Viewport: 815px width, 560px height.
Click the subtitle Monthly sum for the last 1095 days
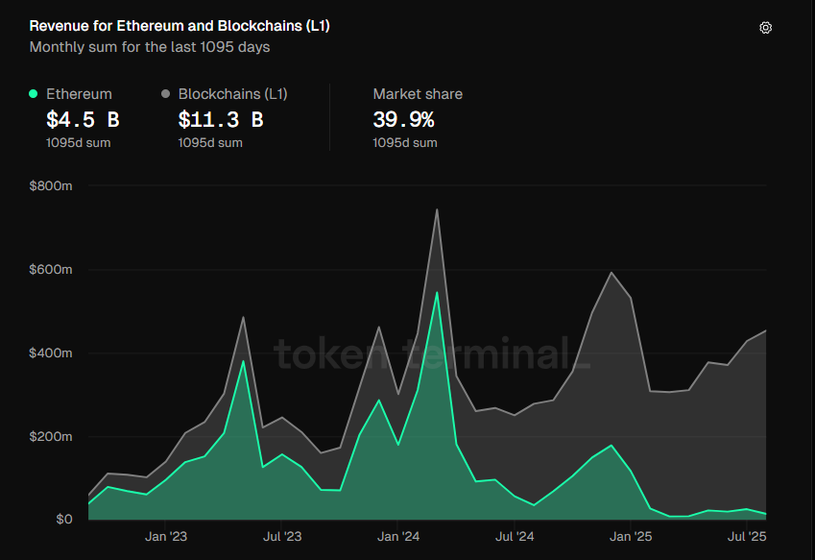click(150, 47)
